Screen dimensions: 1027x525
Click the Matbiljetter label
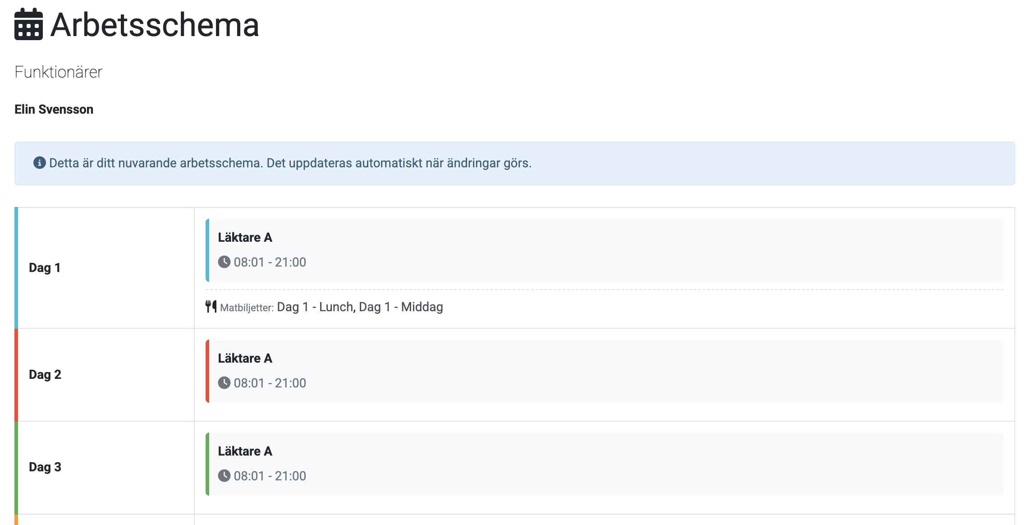pos(247,308)
